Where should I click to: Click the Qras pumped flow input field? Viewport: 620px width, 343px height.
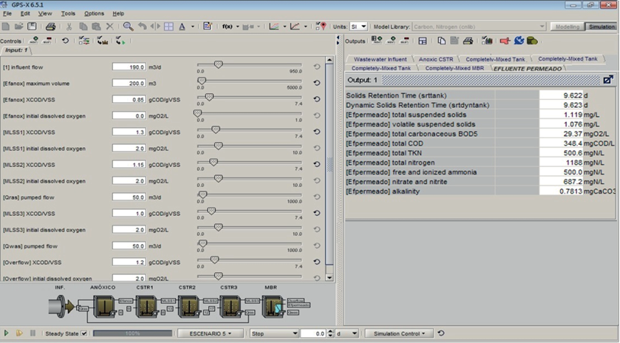pyautogui.click(x=129, y=197)
